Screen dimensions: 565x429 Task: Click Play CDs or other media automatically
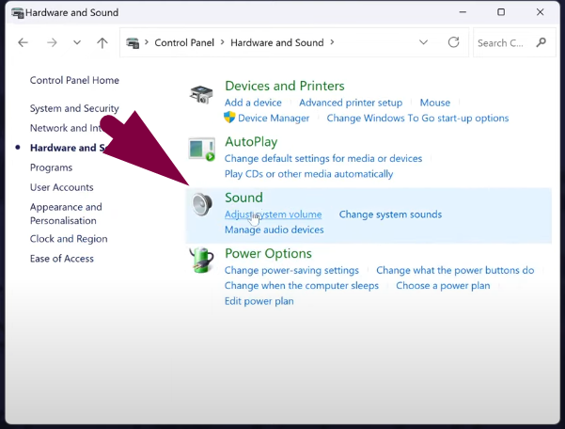pos(308,174)
